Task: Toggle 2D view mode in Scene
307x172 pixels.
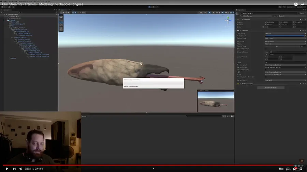Action: tap(205, 13)
